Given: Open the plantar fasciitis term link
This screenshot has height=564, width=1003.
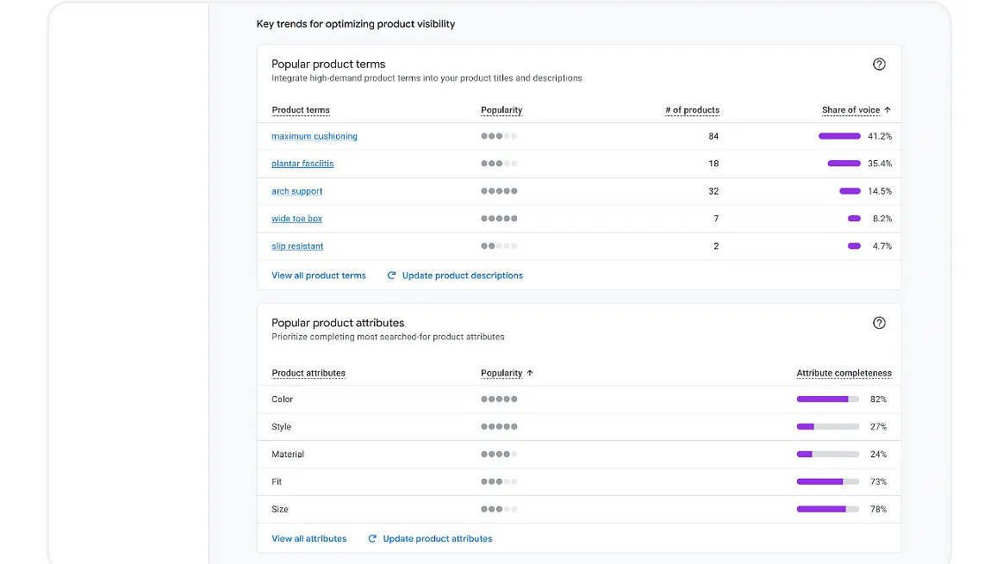Looking at the screenshot, I should click(302, 164).
